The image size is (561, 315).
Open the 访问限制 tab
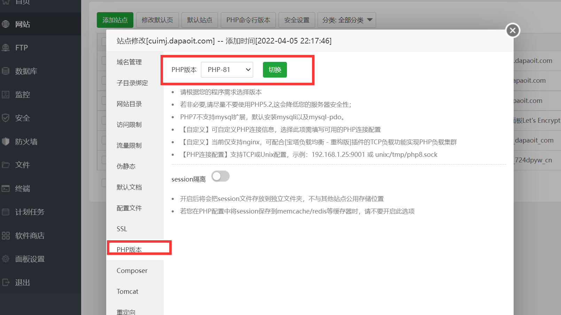[135, 124]
